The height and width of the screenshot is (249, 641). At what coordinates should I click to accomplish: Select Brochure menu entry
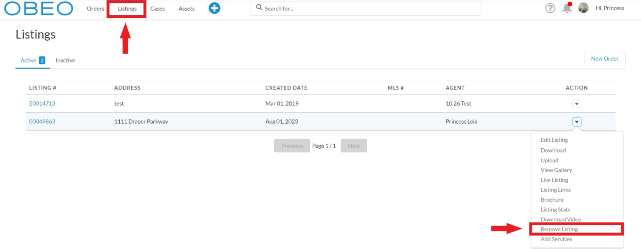[x=552, y=200]
